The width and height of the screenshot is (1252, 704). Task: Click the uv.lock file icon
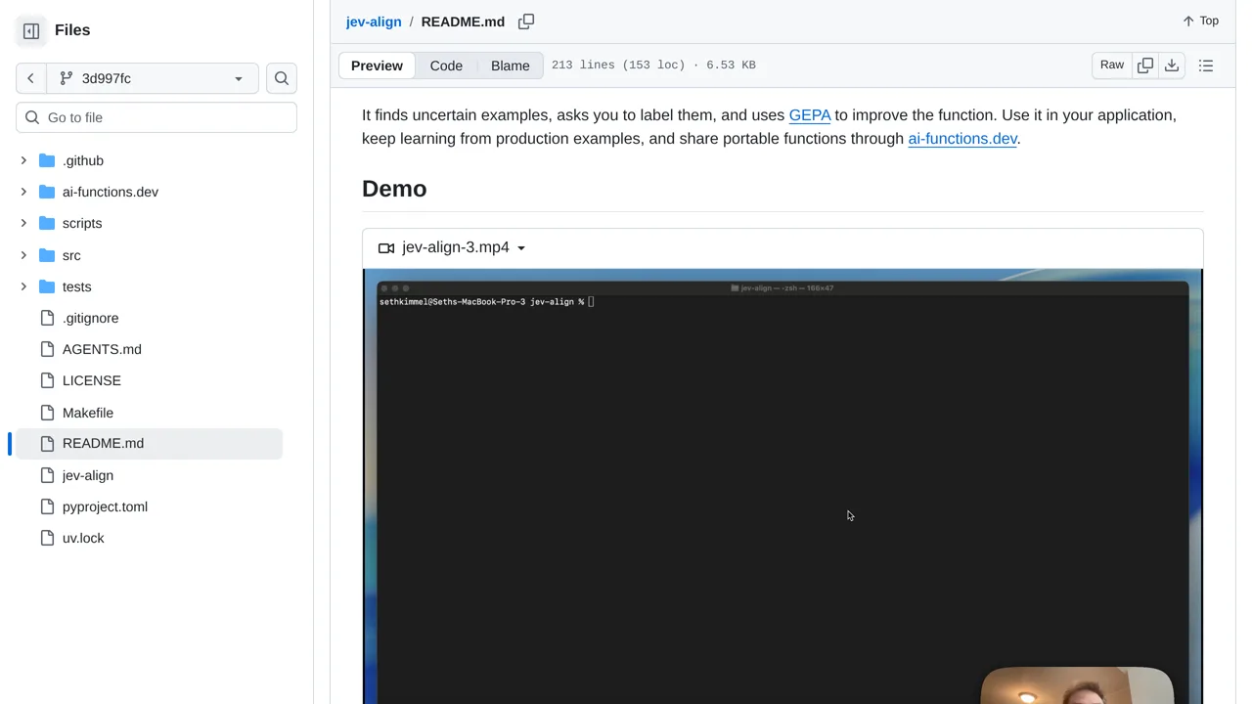[x=47, y=538]
